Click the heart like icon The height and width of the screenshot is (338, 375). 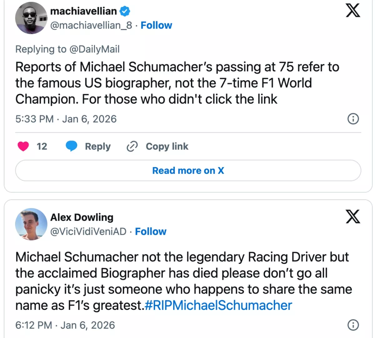click(x=23, y=146)
